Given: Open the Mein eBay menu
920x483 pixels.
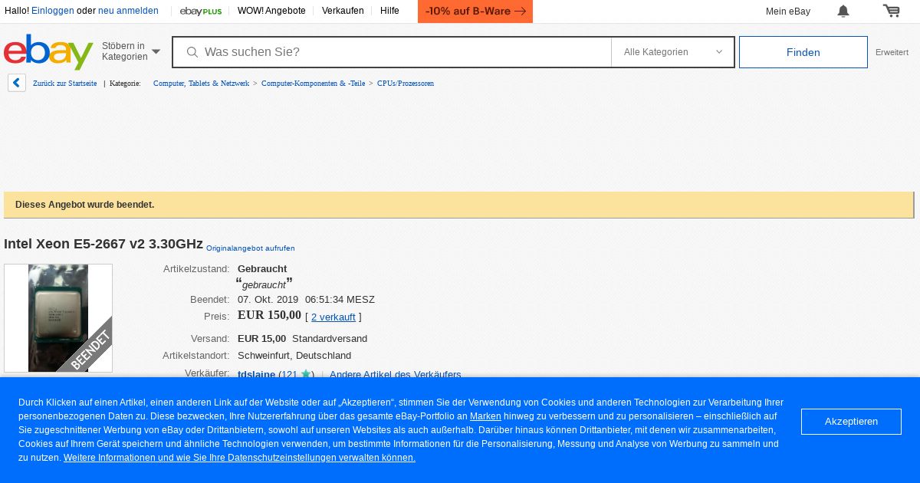Looking at the screenshot, I should (x=788, y=11).
